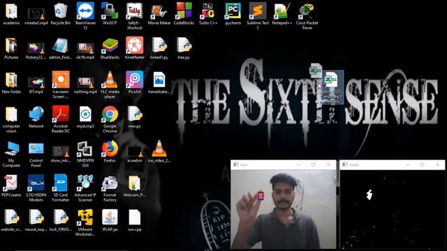Open My Computer icon

(11, 154)
